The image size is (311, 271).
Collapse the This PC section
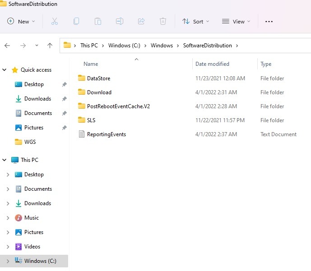point(5,160)
